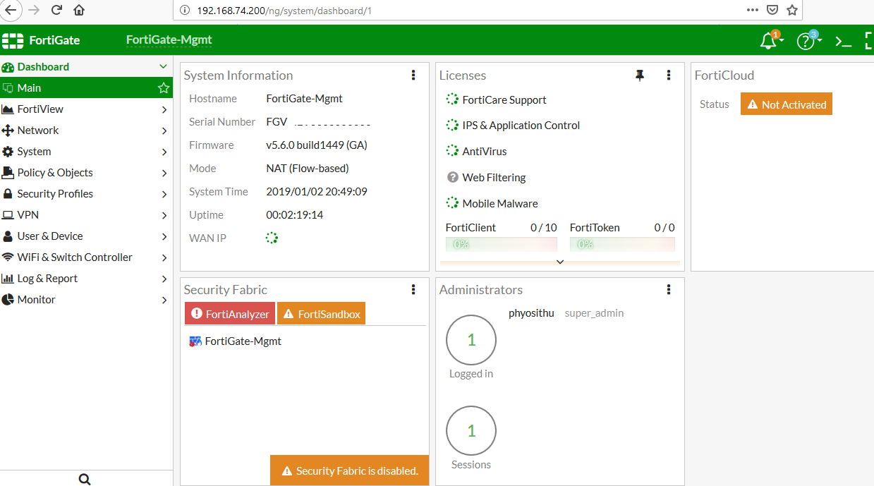Pin the Licenses widget
This screenshot has height=486, width=874.
tap(640, 75)
